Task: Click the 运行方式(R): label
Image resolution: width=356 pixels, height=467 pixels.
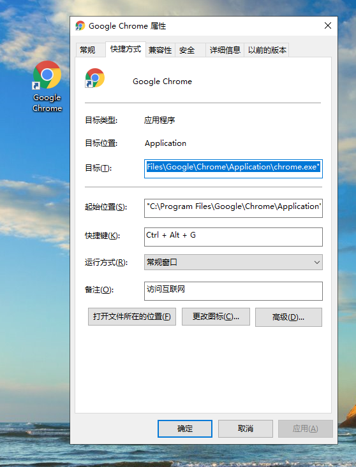Action: click(x=106, y=262)
